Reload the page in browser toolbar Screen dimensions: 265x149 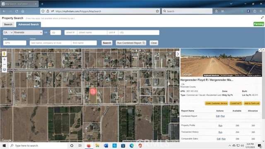point(17,11)
